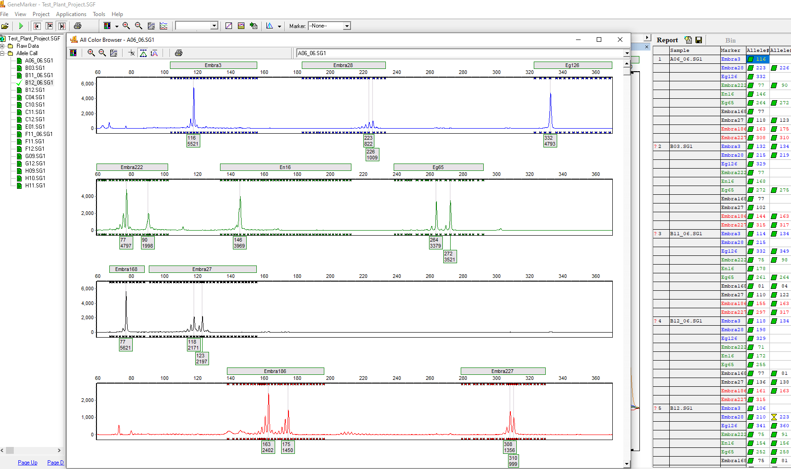Image resolution: width=791 pixels, height=469 pixels.
Task: Toggle the baseline peak display icon
Action: pyautogui.click(x=155, y=52)
